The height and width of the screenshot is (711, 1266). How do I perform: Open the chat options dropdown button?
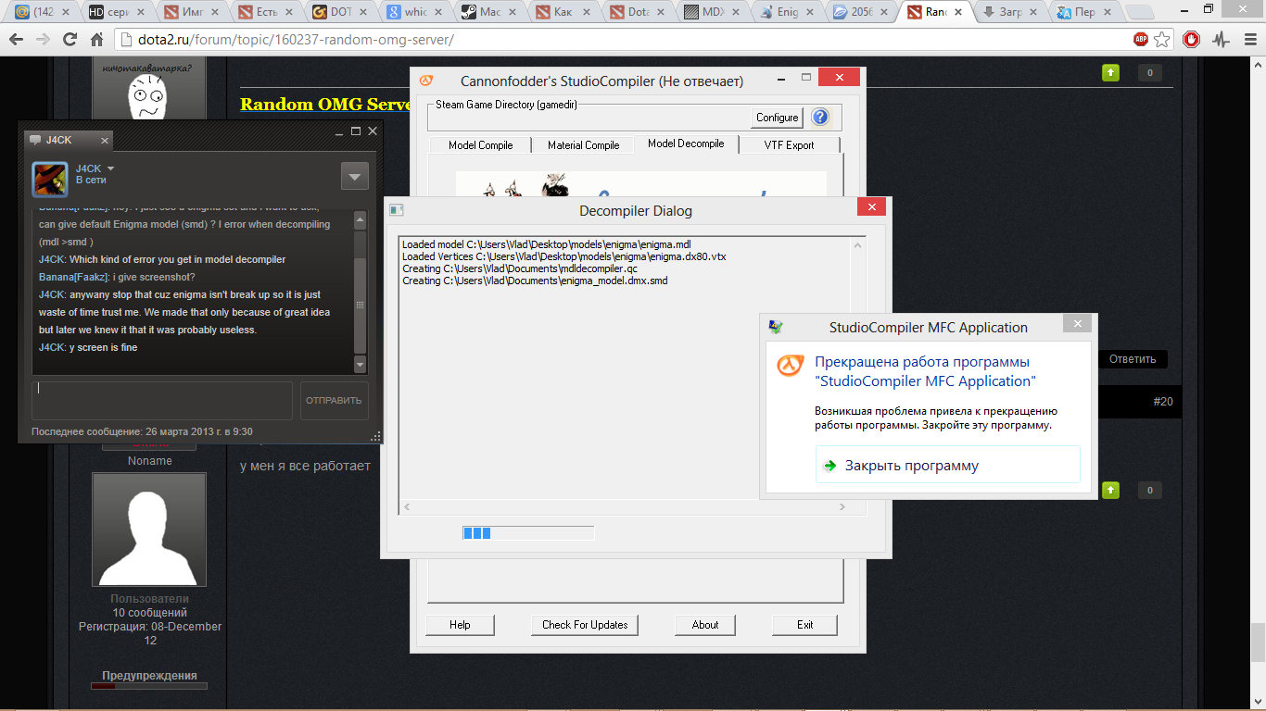[x=355, y=176]
